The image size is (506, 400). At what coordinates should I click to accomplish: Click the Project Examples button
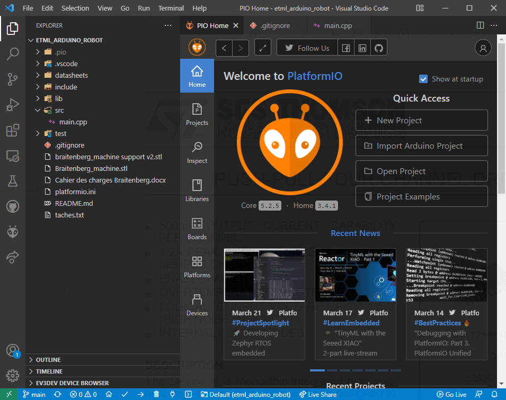(x=421, y=197)
